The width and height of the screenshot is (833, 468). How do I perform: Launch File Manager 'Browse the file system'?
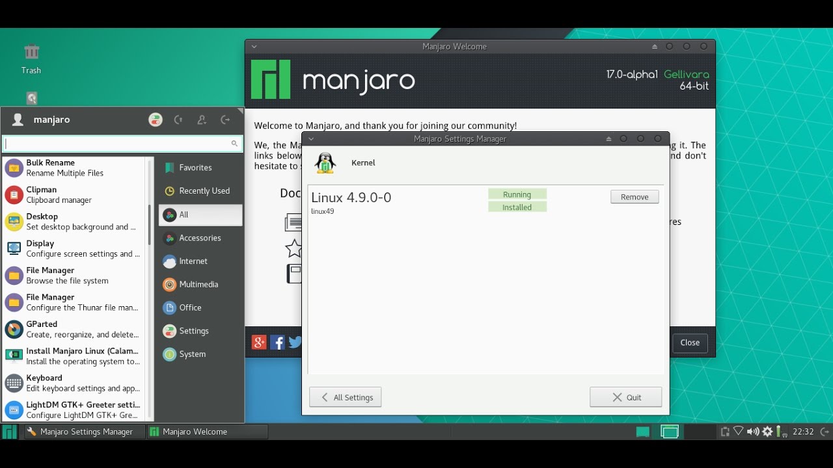click(74, 276)
